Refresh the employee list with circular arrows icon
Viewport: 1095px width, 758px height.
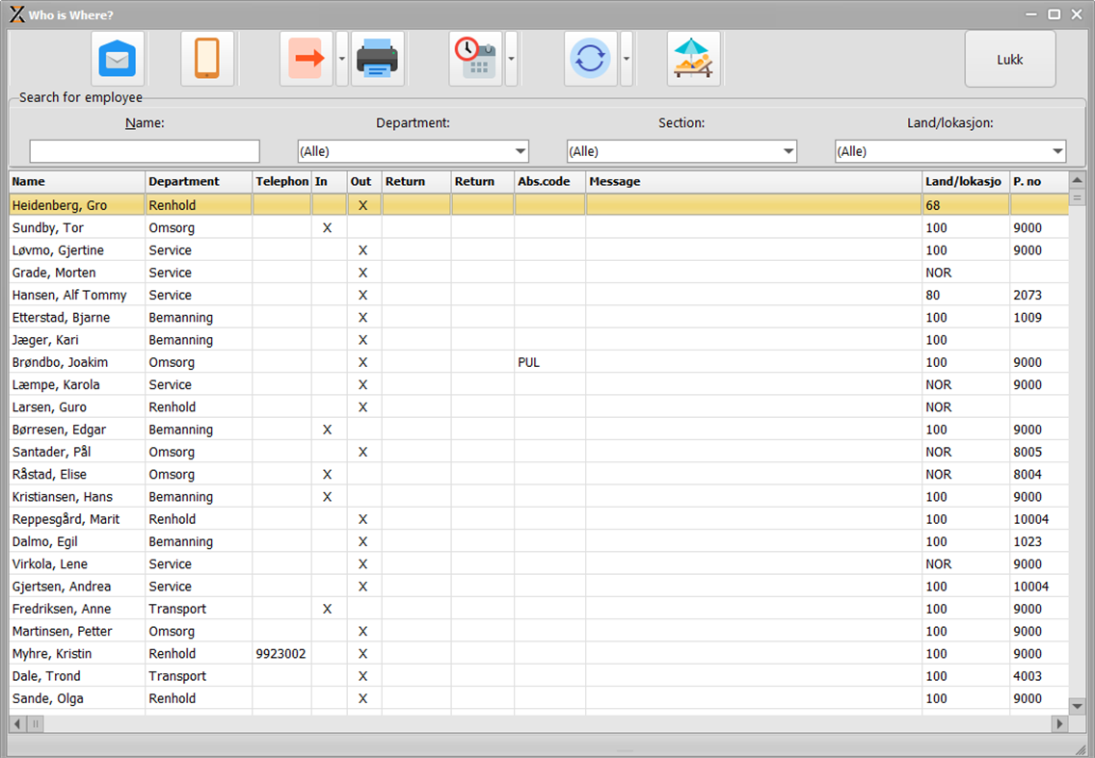[x=590, y=58]
